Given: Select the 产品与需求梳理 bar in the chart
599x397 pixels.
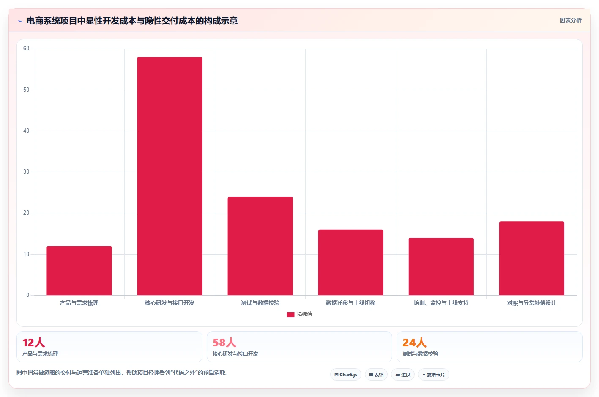Looking at the screenshot, I should click(79, 271).
